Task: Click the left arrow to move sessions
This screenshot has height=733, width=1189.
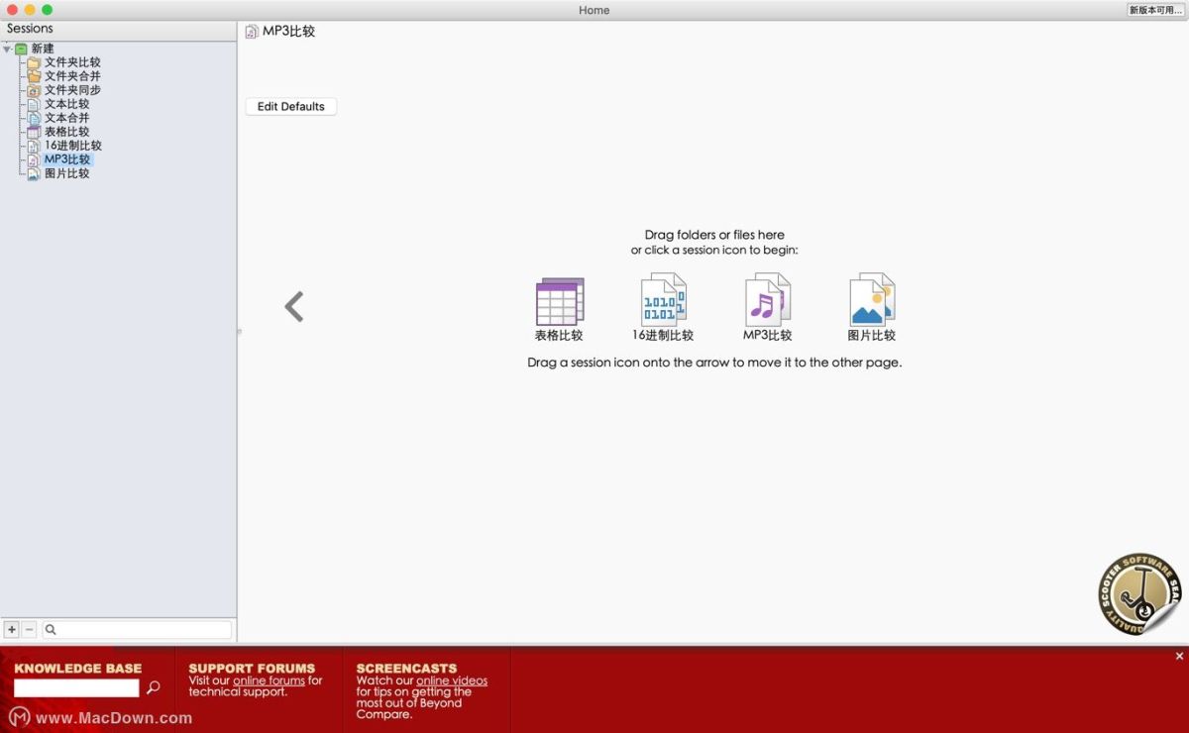Action: click(x=294, y=306)
